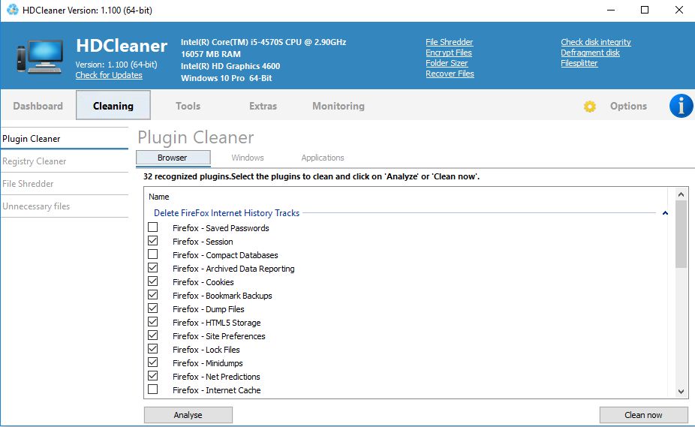The height and width of the screenshot is (427, 695).
Task: Toggle Firefox - Dump Files checkbox
Action: pos(153,308)
